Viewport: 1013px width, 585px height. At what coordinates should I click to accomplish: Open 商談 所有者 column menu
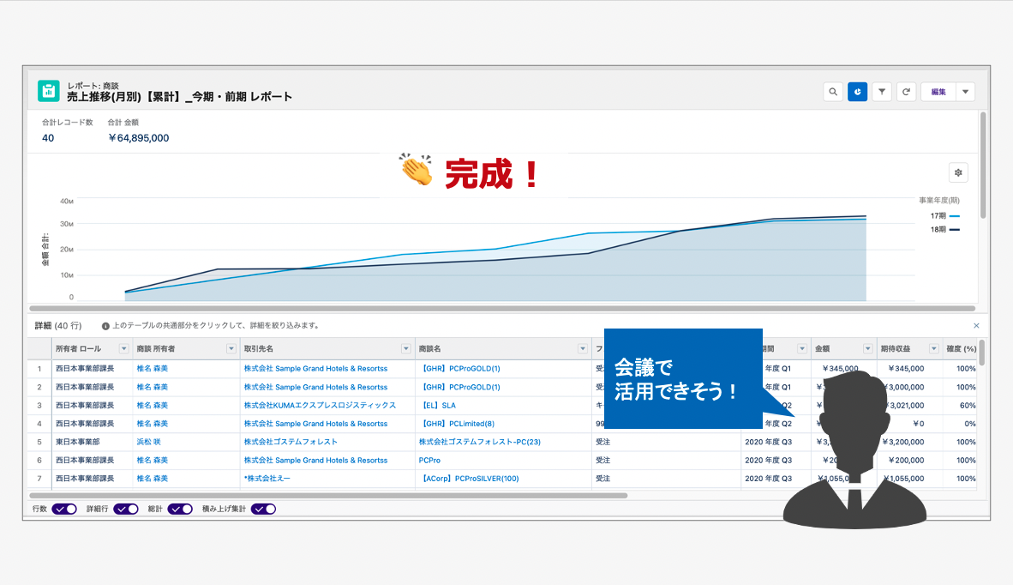coord(231,349)
